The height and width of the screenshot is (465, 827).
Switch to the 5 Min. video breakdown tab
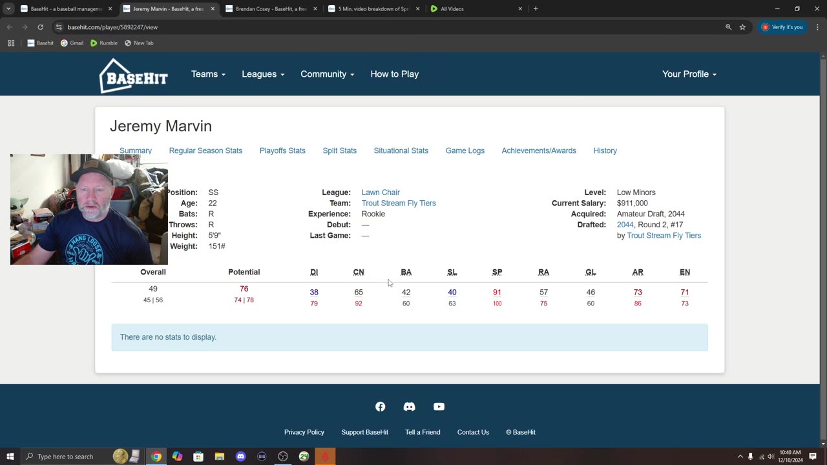[x=373, y=9]
